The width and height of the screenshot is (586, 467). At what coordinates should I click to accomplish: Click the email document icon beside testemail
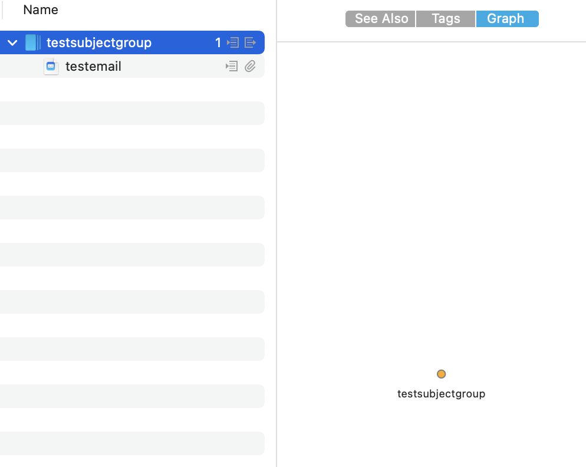[x=51, y=67]
